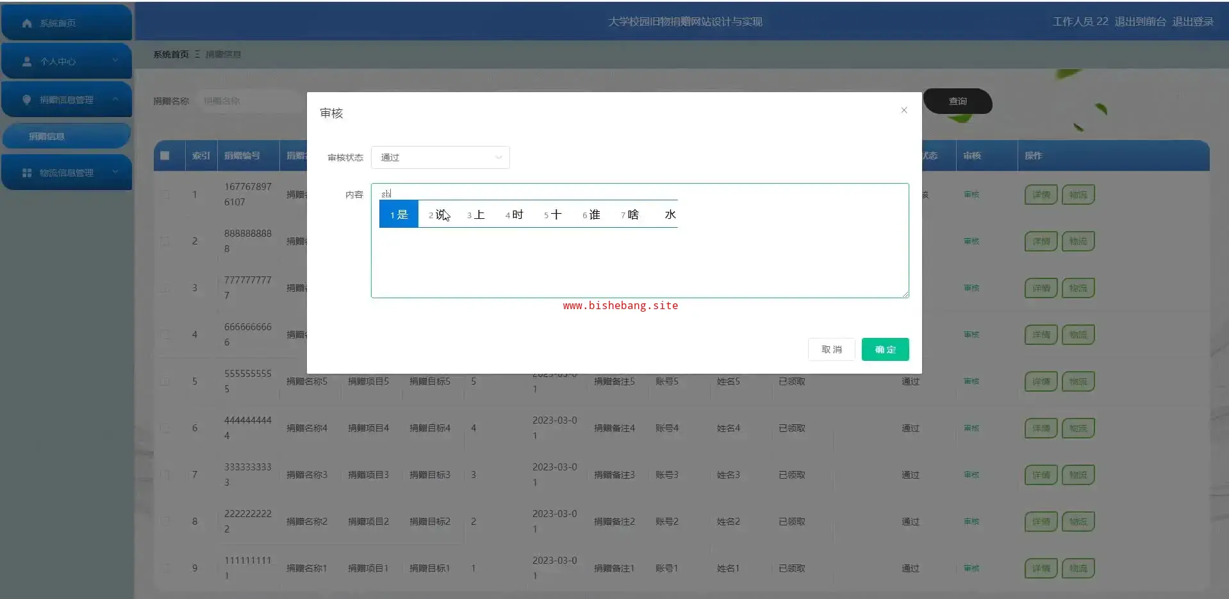Click the 捐赠项目5 cell
Screen dimensions: 1229x599
coord(368,381)
